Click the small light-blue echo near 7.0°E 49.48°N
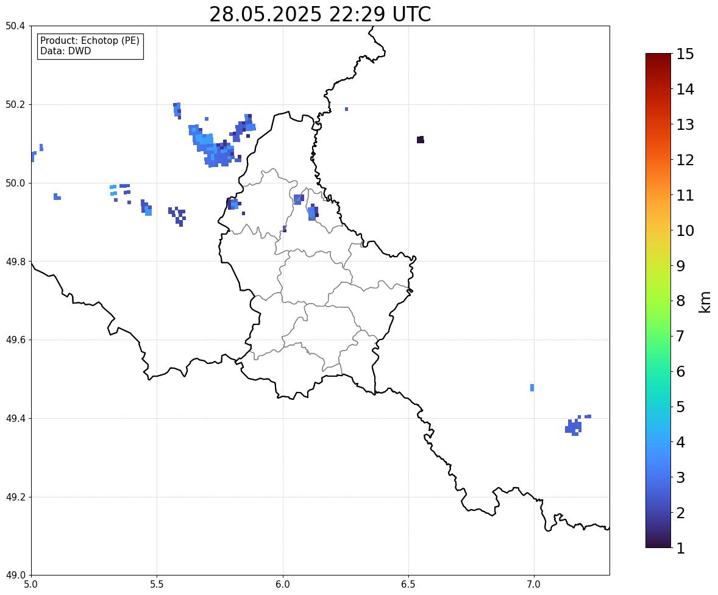 [532, 388]
